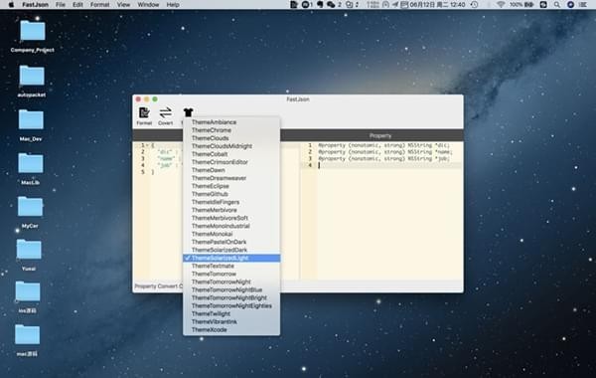Close the FastJson window
This screenshot has width=596, height=378.
[138, 98]
